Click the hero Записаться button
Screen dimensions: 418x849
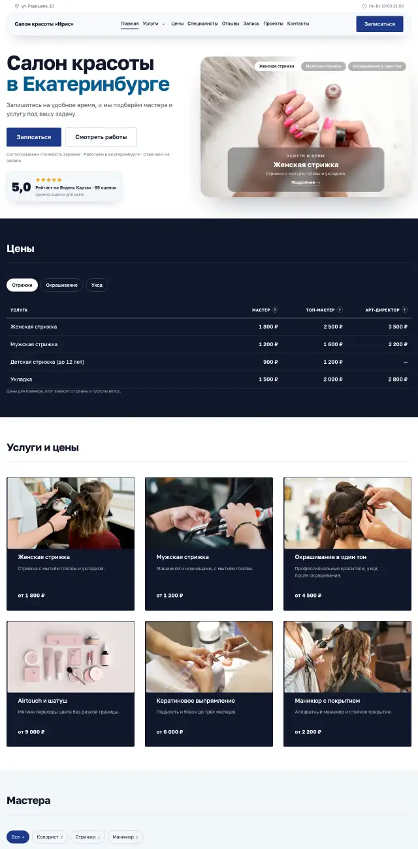coord(34,137)
